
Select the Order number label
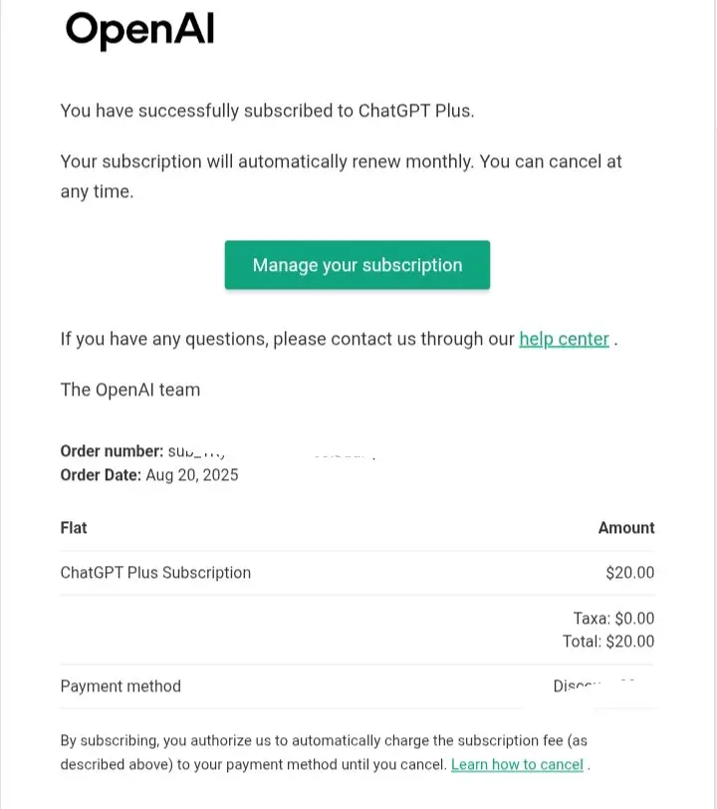[x=112, y=451]
